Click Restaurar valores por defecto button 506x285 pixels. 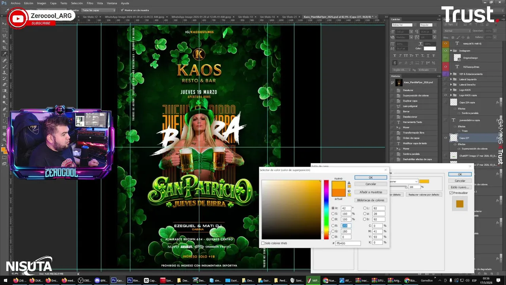click(424, 195)
